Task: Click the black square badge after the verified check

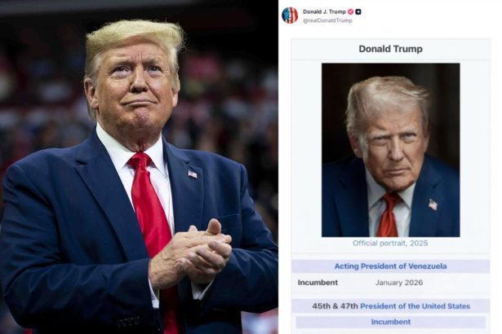Action: [x=358, y=12]
